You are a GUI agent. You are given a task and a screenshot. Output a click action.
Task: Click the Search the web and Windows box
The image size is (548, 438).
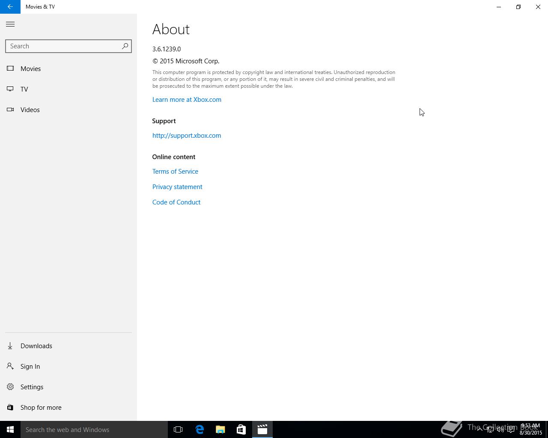point(94,429)
